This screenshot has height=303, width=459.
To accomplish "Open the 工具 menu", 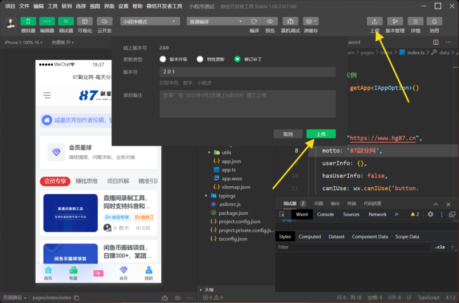I will coord(53,6).
